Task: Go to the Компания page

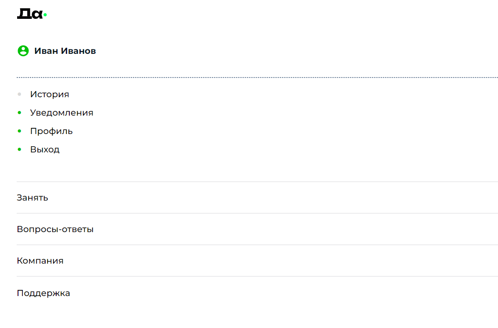Action: [x=40, y=261]
